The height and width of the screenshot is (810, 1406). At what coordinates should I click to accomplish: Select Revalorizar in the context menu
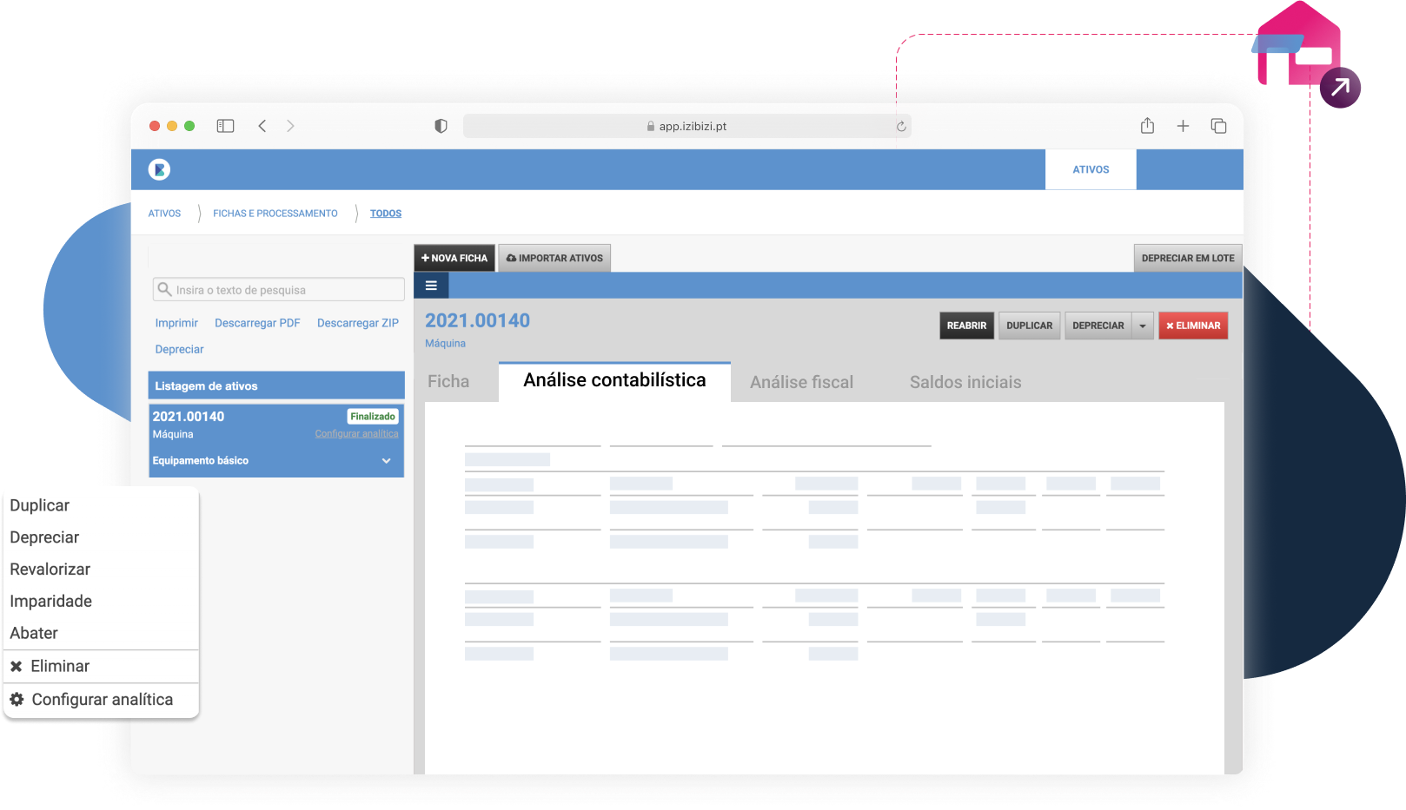coord(50,570)
